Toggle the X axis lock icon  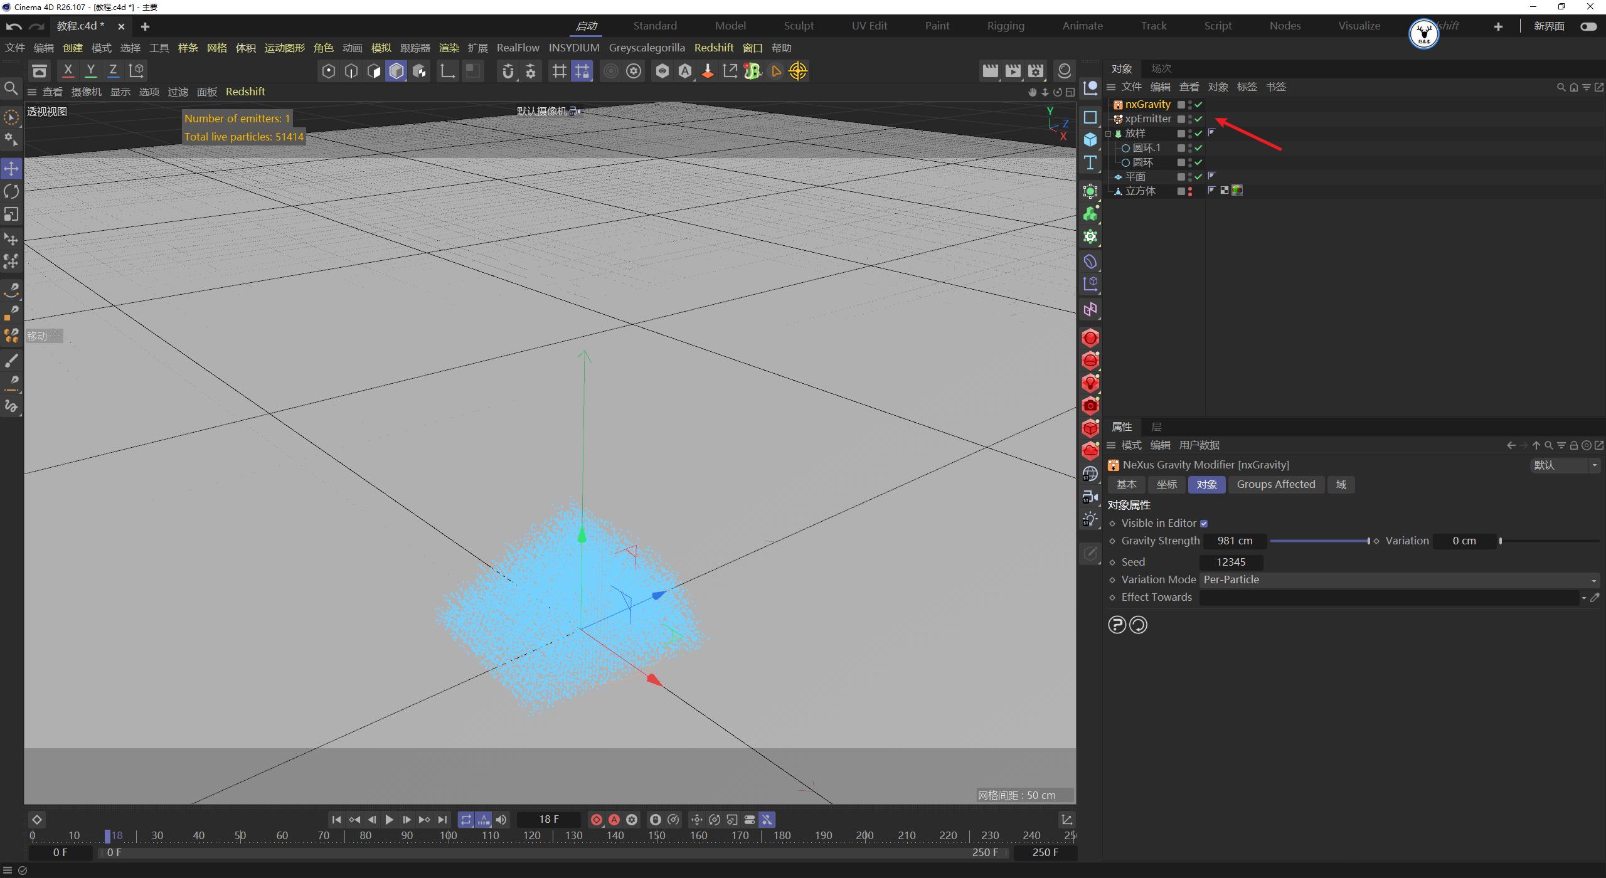tap(68, 70)
